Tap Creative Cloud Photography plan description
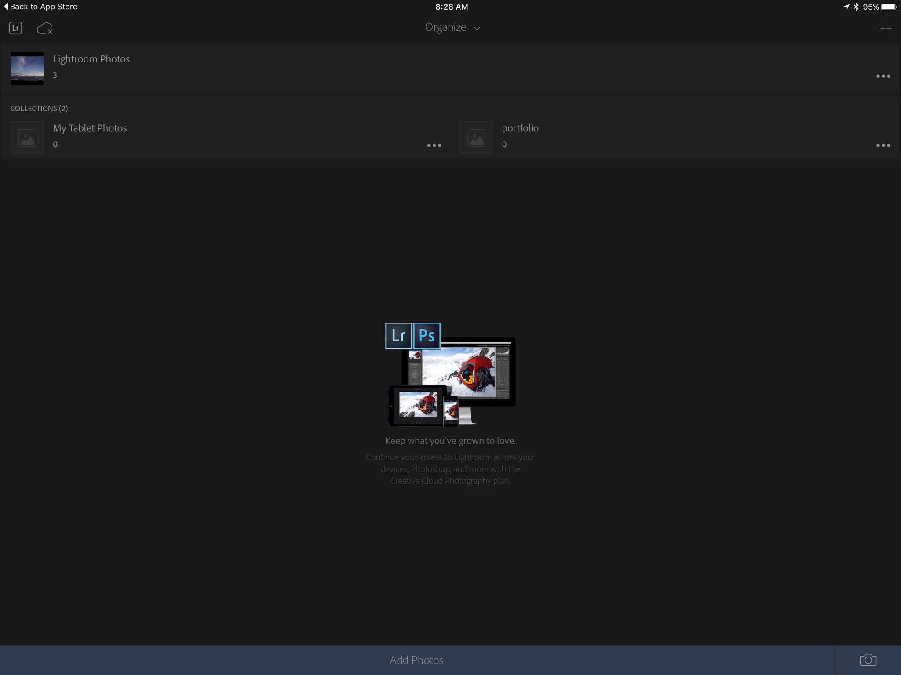 click(450, 469)
